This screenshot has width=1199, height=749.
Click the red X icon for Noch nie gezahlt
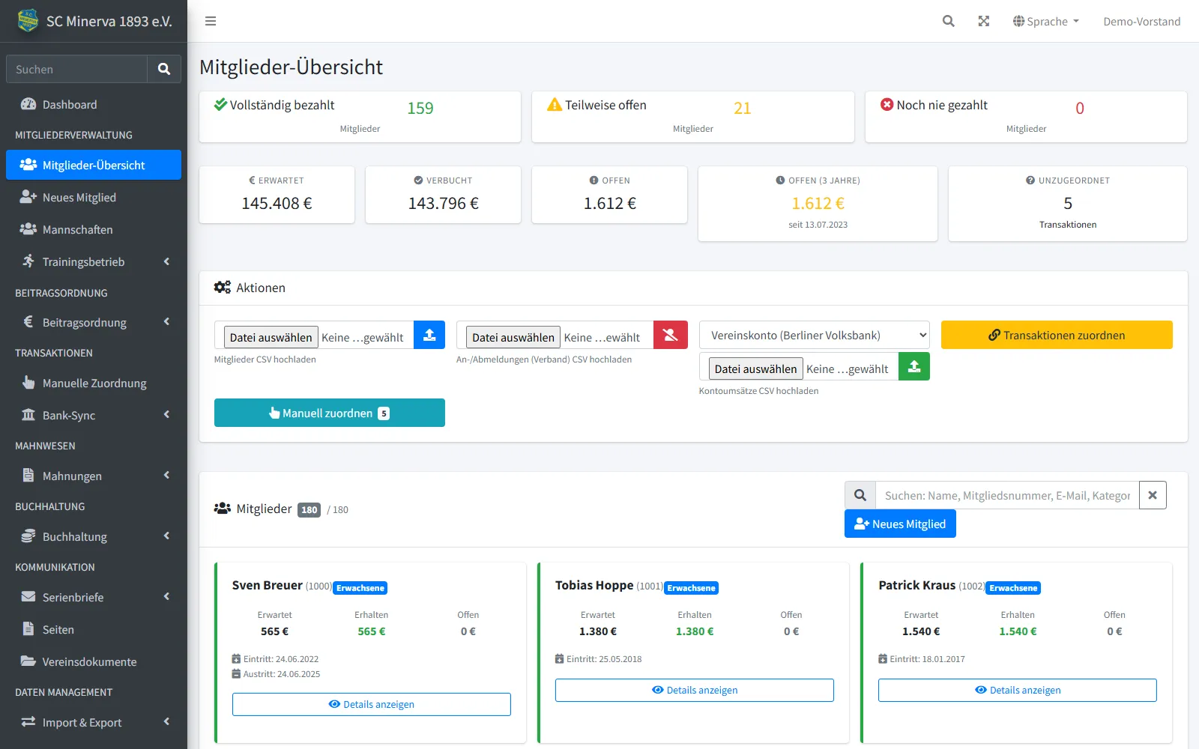tap(887, 105)
